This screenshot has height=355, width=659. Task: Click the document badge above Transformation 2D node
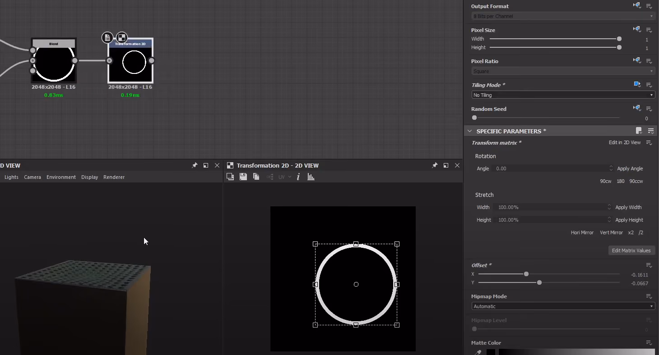pos(107,37)
